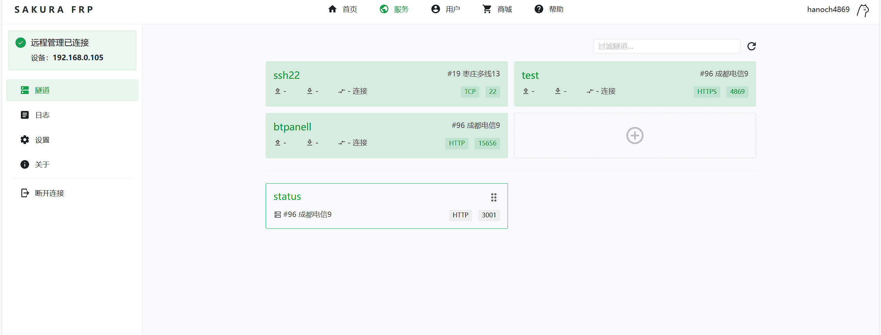
Task: Click the help question-mark icon
Action: coord(538,9)
